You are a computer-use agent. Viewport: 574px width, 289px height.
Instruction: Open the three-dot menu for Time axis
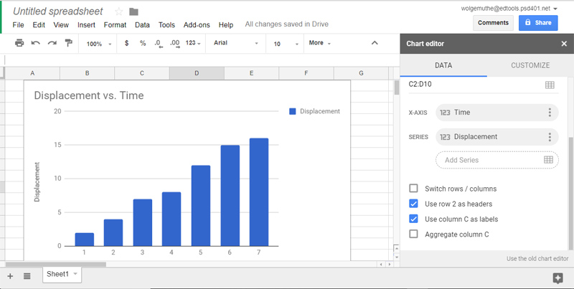tap(550, 113)
